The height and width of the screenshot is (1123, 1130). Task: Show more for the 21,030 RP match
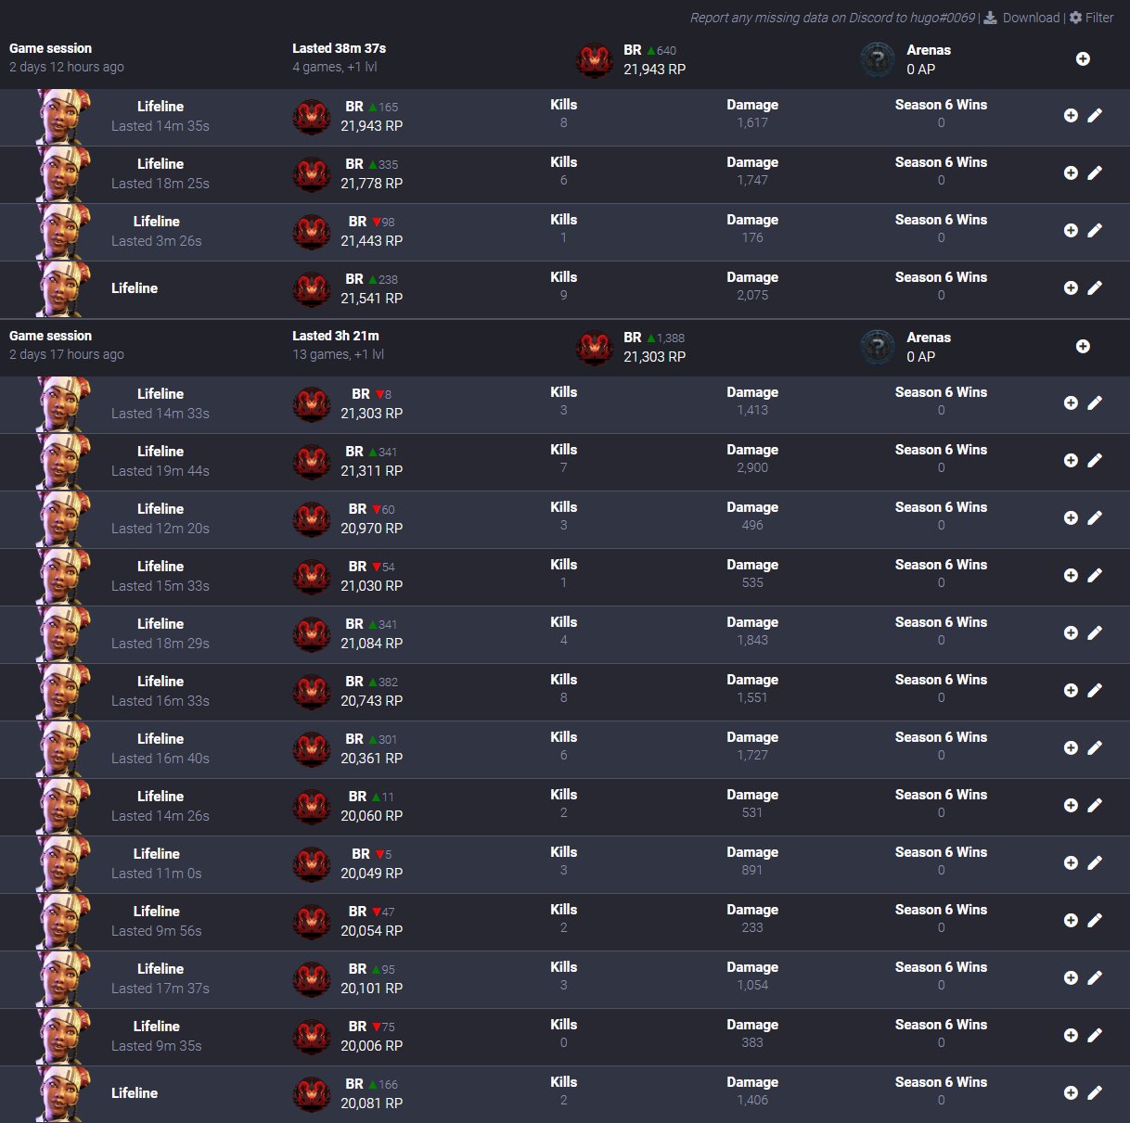coord(1071,575)
